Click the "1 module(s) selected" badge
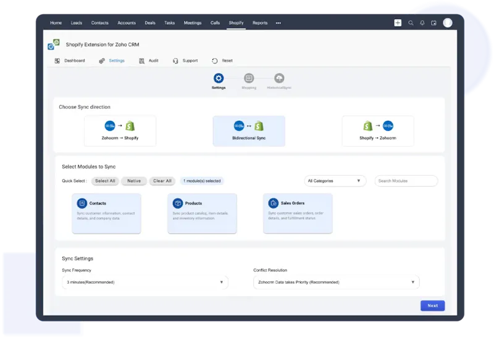Viewport: 494px width, 338px height. (202, 181)
